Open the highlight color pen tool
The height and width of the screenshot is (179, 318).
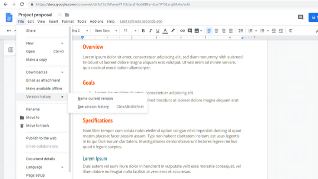click(173, 30)
